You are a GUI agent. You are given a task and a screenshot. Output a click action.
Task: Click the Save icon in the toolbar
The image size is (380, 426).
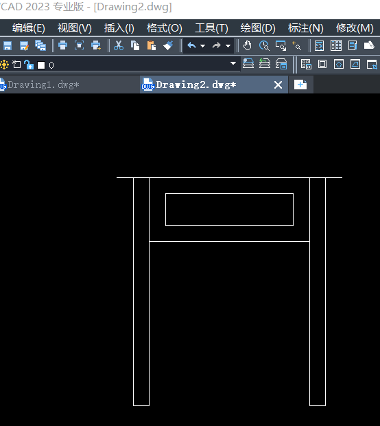(x=8, y=45)
